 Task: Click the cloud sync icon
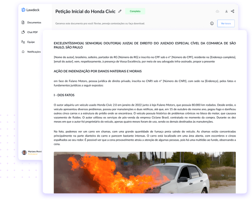217,11
